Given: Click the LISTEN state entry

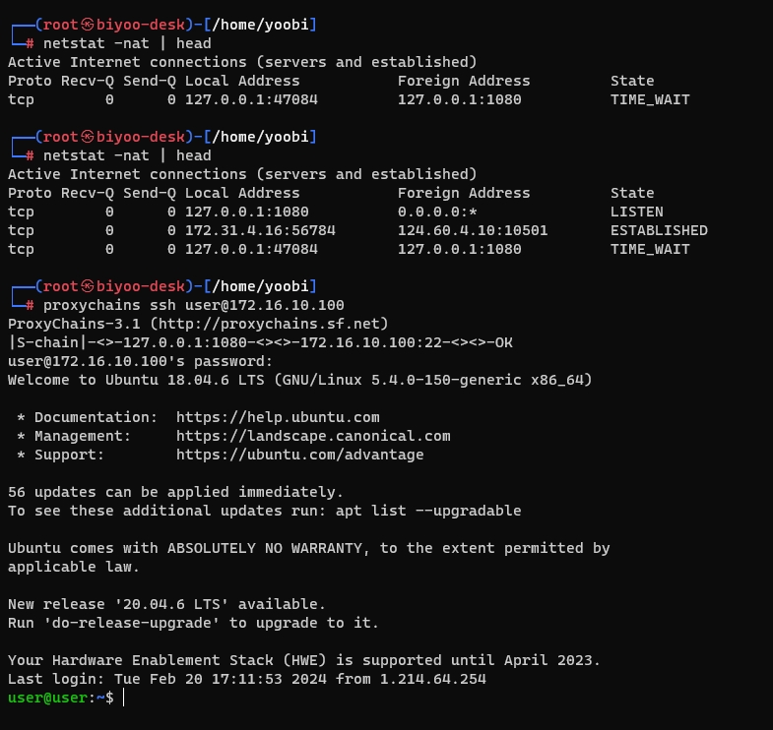Looking at the screenshot, I should 636,212.
